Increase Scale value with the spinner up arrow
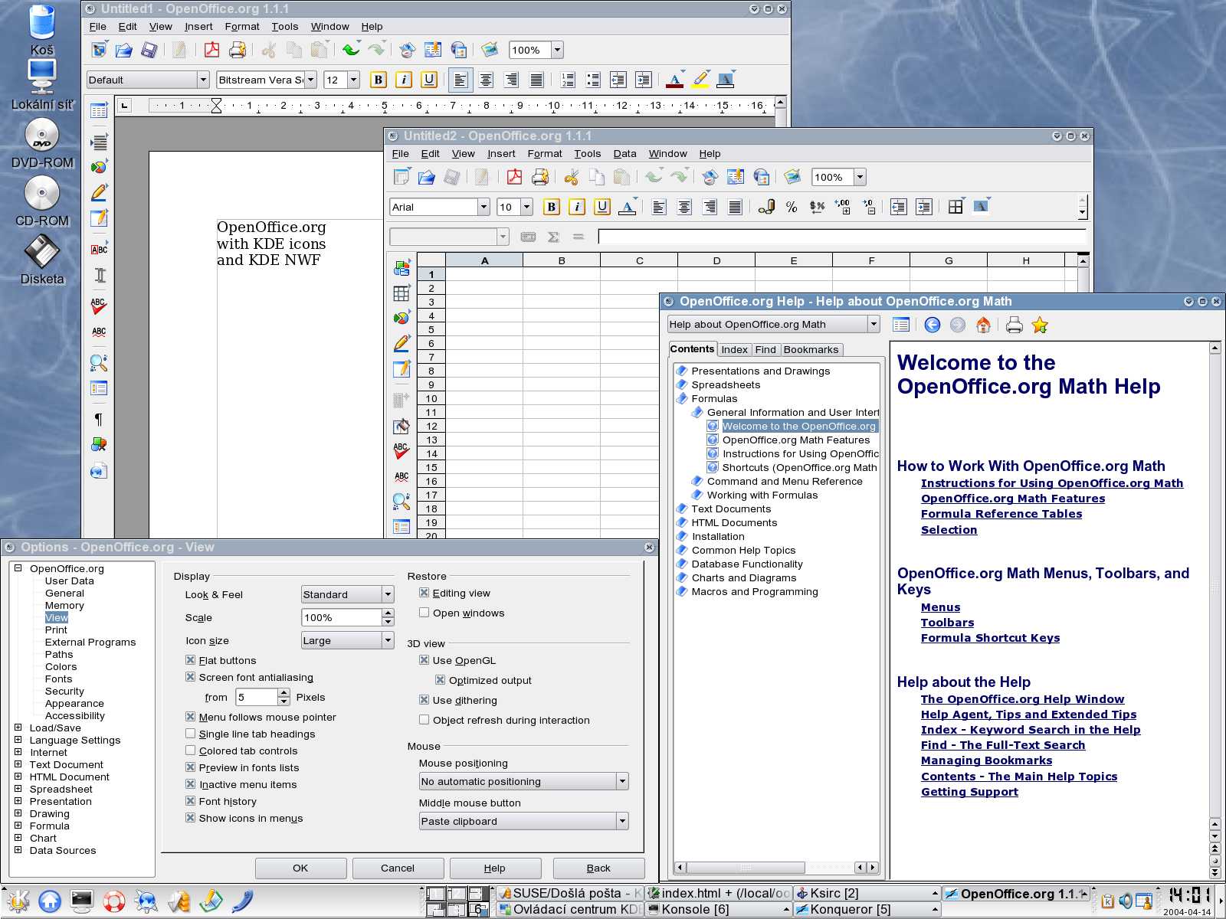 tap(388, 613)
